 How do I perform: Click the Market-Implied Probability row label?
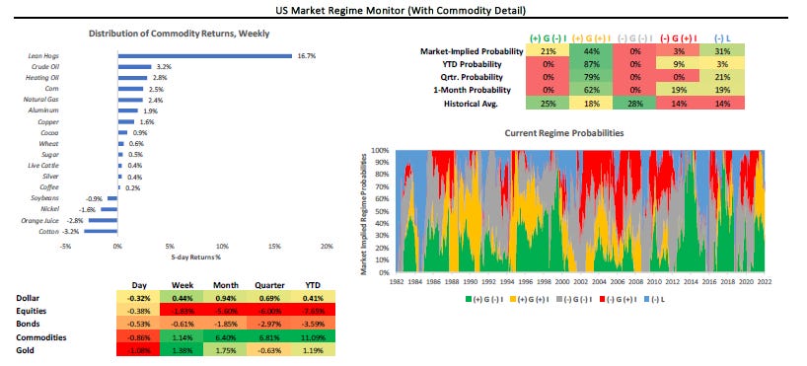[472, 51]
